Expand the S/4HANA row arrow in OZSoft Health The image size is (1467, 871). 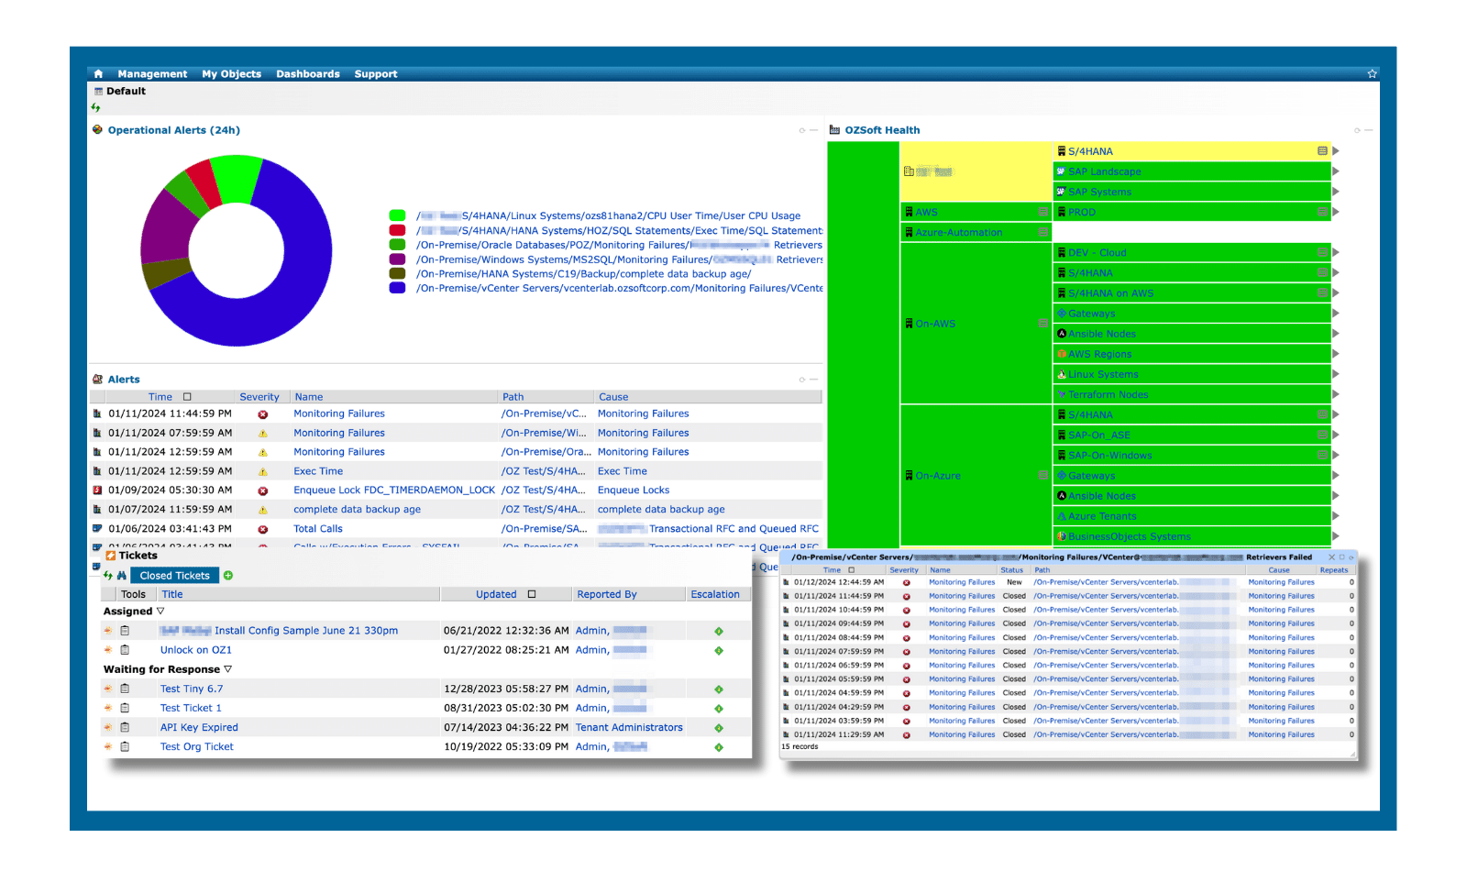coord(1337,150)
